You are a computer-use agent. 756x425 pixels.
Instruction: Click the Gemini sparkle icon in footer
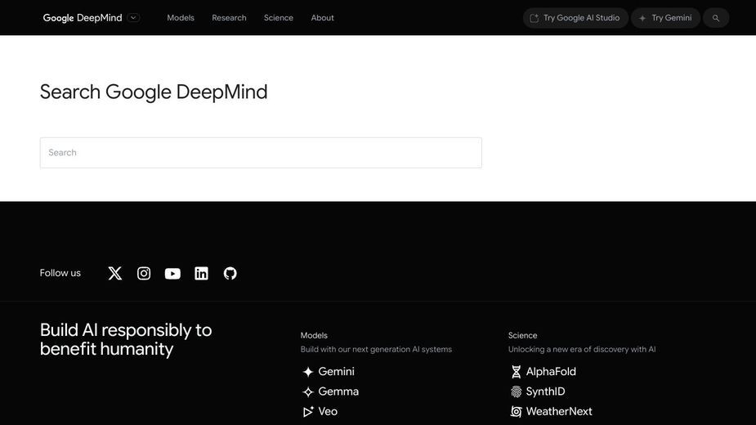pyautogui.click(x=308, y=372)
